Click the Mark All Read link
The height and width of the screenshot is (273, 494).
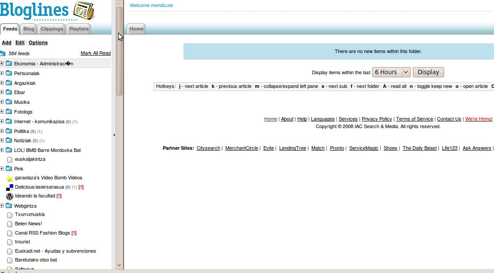click(x=95, y=53)
